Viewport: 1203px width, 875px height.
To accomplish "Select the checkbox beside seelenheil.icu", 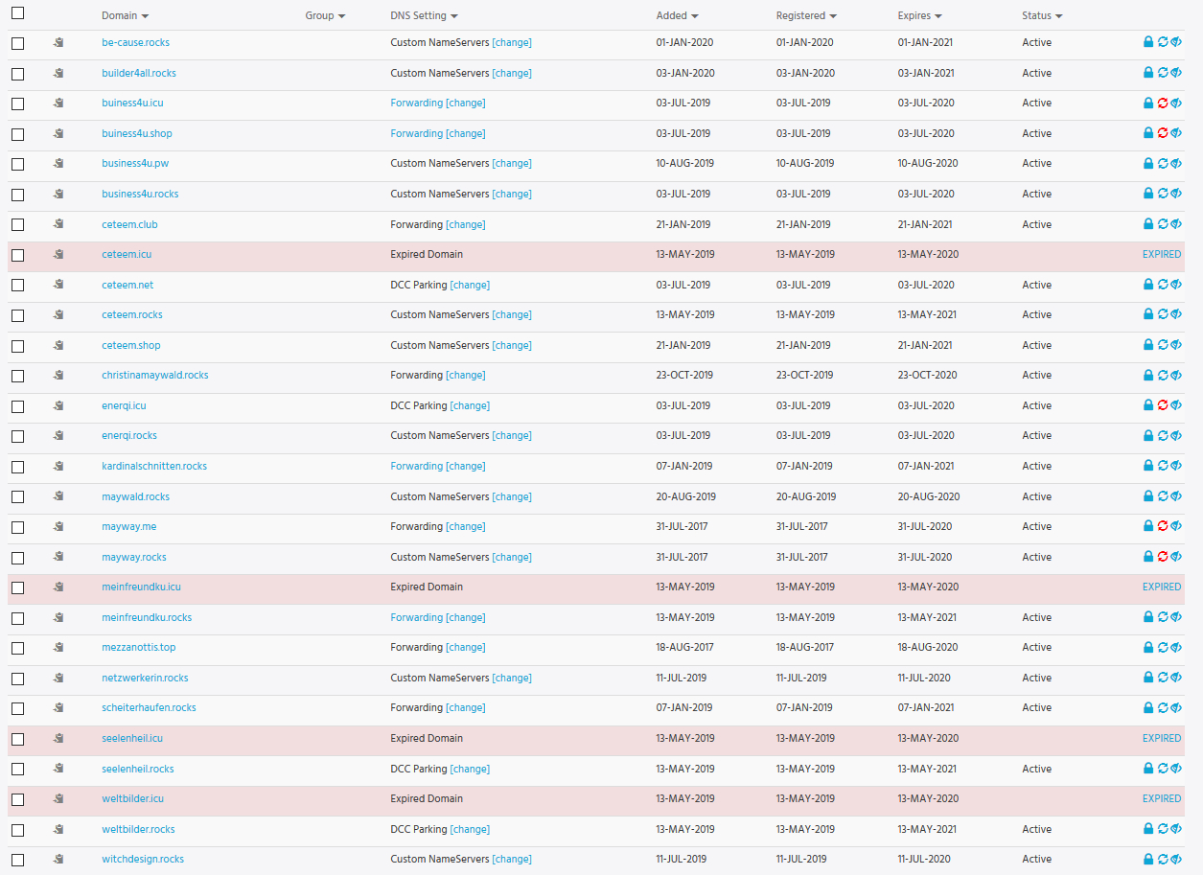I will point(17,739).
